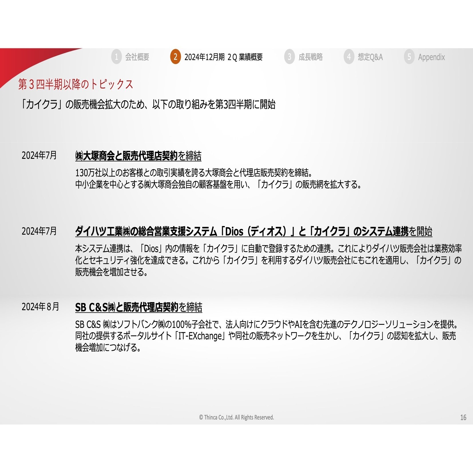Click the number 4 section circle
473x473 pixels.
coord(349,57)
